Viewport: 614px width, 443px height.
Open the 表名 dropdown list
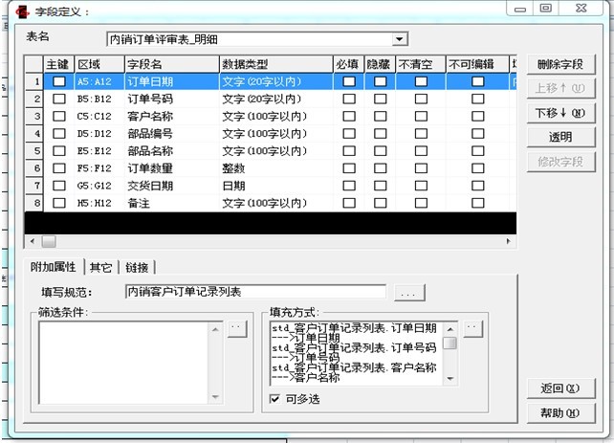tap(400, 39)
